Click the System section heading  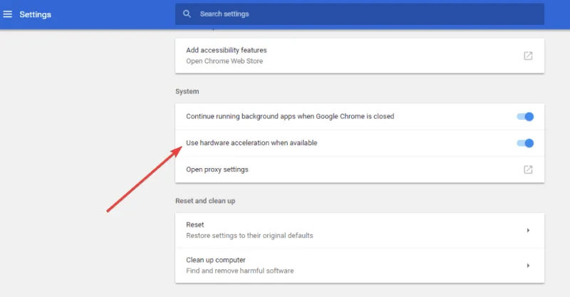187,91
